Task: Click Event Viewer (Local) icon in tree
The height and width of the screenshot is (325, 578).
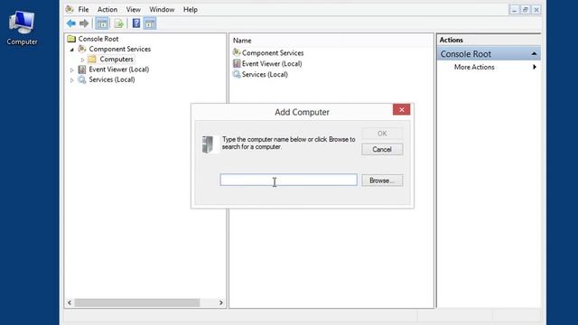Action: click(x=82, y=70)
